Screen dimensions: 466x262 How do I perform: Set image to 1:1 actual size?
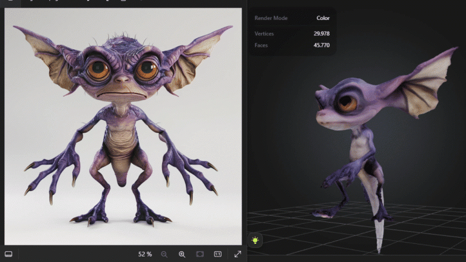[218, 254]
